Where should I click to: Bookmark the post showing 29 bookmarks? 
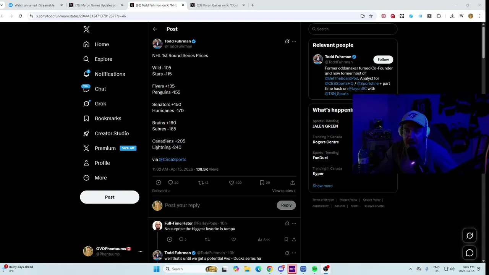point(262,183)
